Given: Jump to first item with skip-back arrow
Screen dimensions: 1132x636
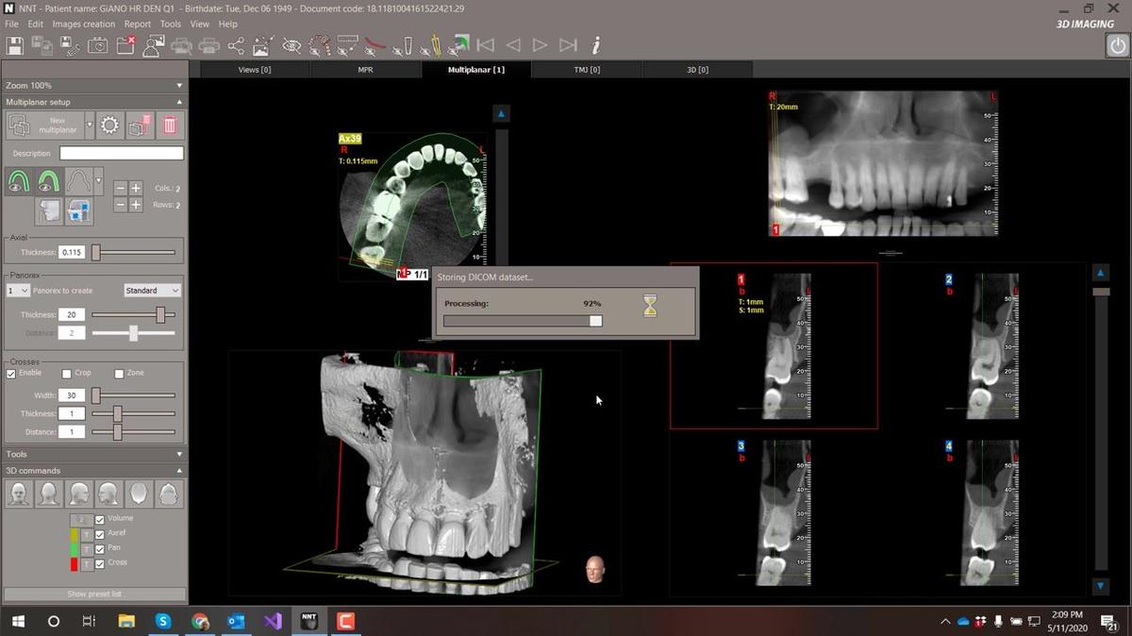Looking at the screenshot, I should click(x=486, y=44).
